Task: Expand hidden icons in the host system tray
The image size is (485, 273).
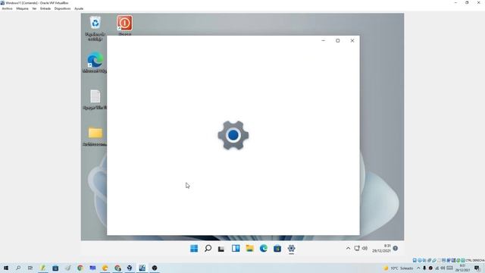Action: 418,268
